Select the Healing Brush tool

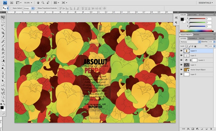point(3,41)
